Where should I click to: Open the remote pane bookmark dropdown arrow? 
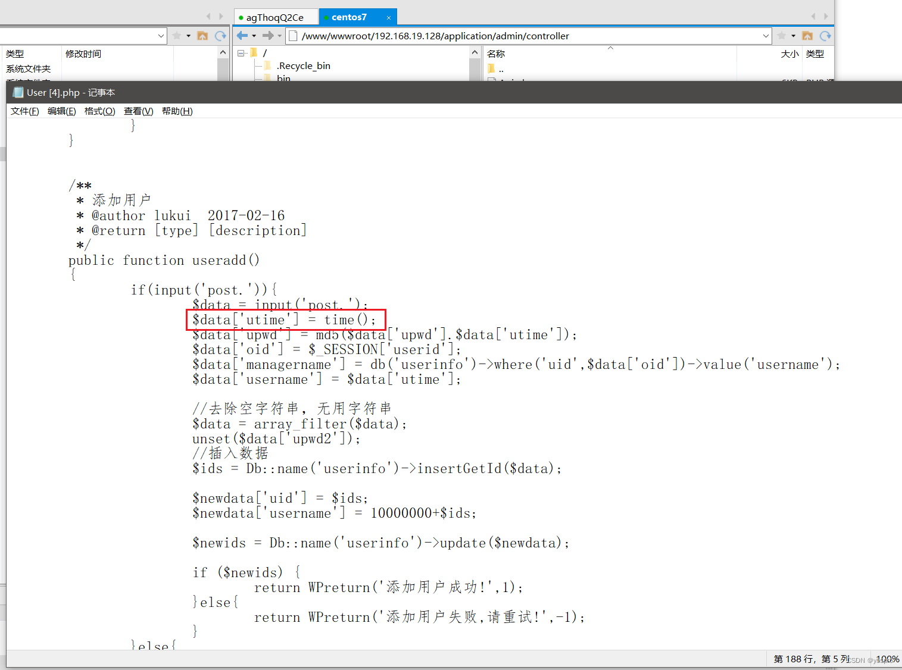pos(793,36)
